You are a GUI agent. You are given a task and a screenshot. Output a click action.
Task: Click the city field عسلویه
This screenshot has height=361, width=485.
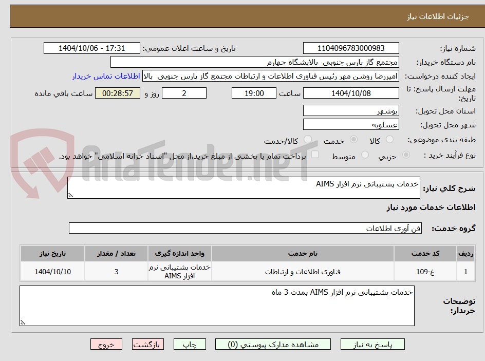pos(351,125)
